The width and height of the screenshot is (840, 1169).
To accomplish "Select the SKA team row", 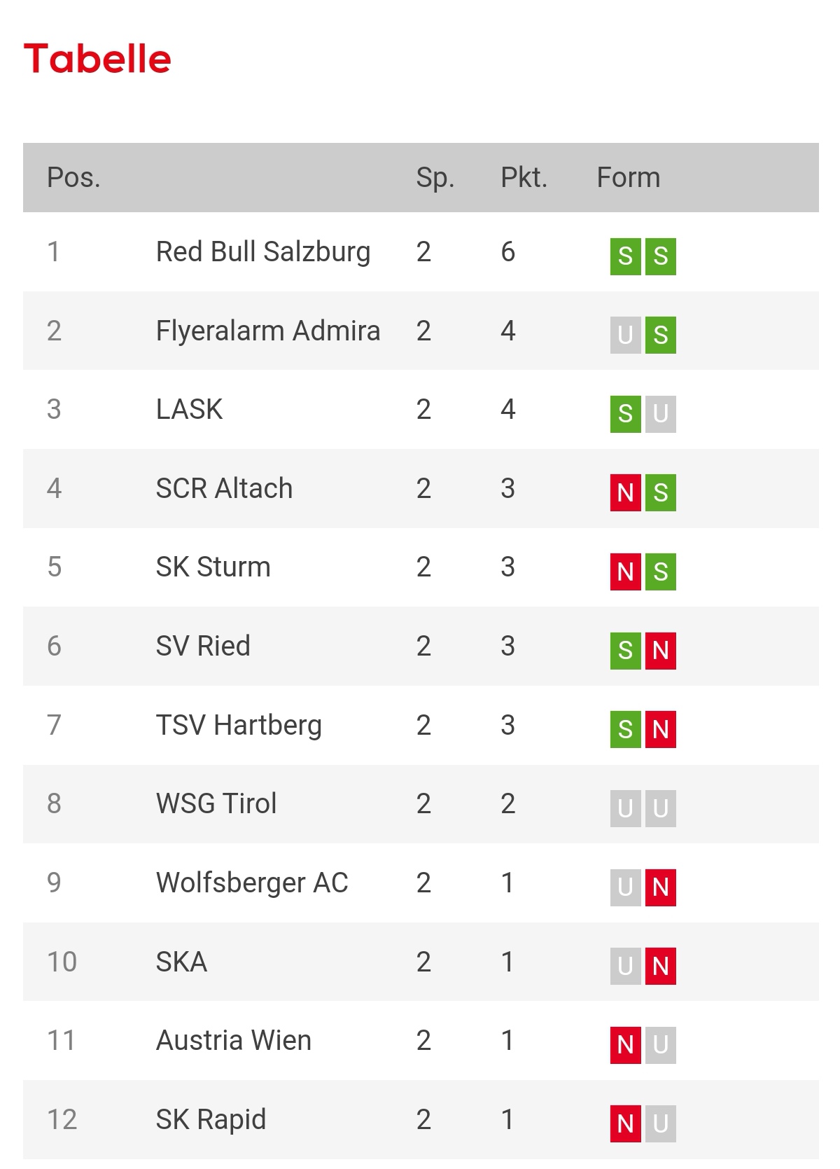I will coord(421,962).
